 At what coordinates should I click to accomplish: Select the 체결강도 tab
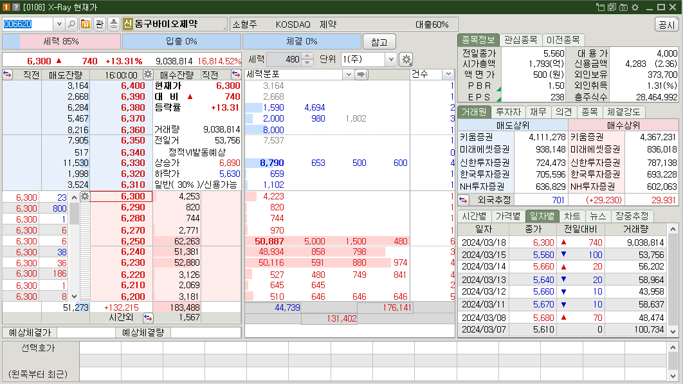[624, 112]
